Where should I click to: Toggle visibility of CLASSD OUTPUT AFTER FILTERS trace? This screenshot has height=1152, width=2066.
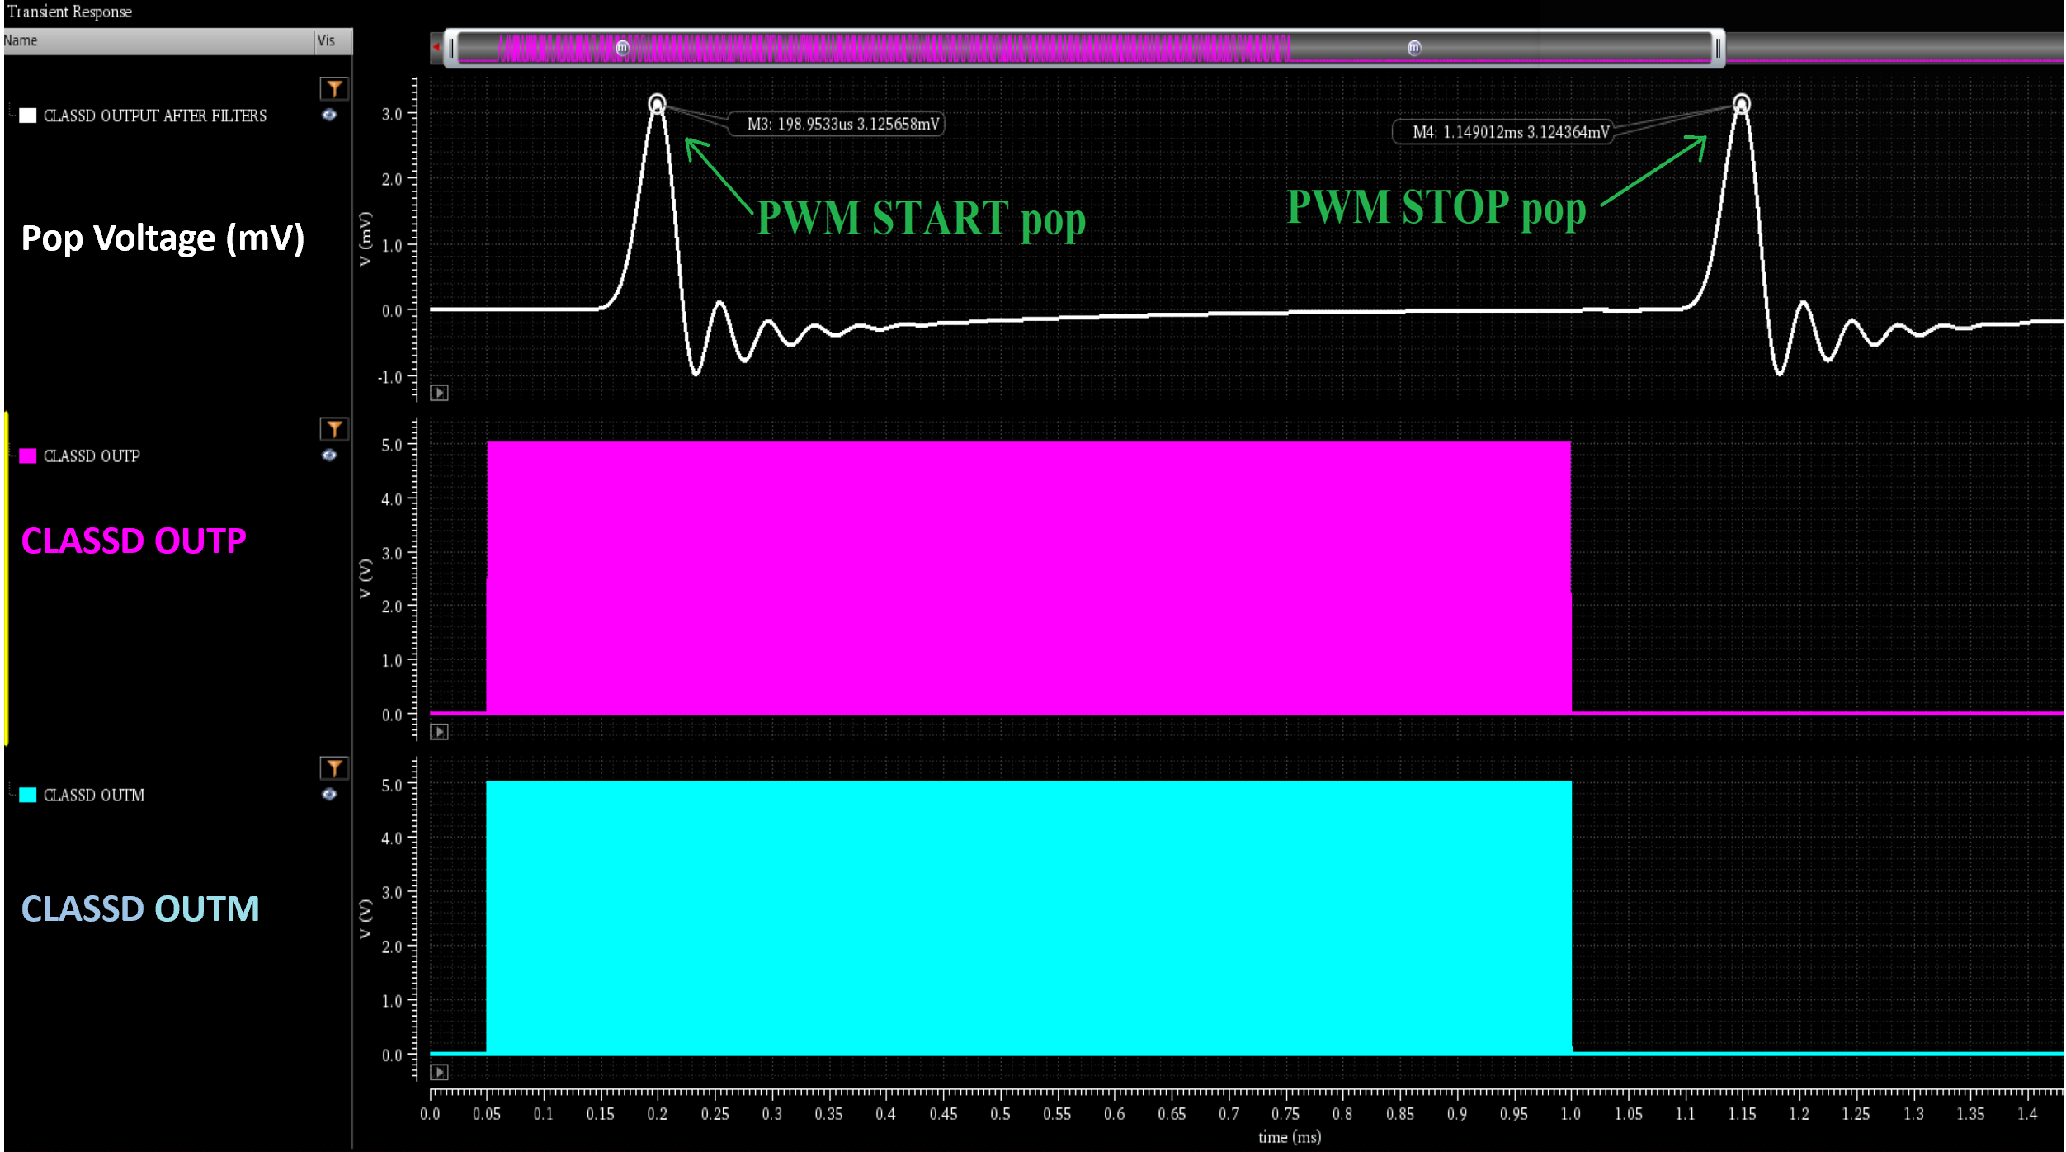coord(329,116)
